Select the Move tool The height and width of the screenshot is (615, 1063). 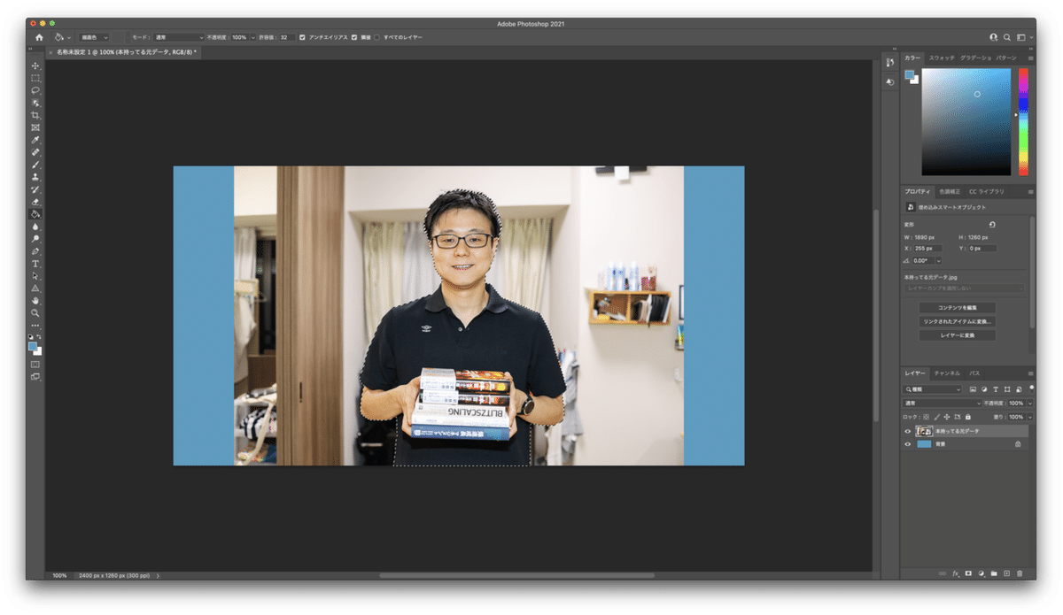click(x=35, y=66)
